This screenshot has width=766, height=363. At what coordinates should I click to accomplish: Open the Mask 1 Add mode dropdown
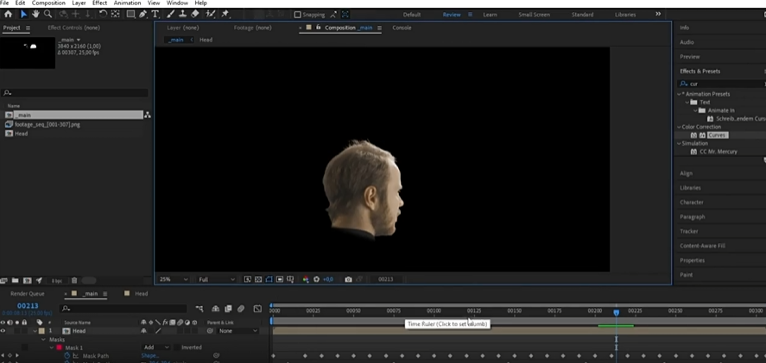[155, 347]
